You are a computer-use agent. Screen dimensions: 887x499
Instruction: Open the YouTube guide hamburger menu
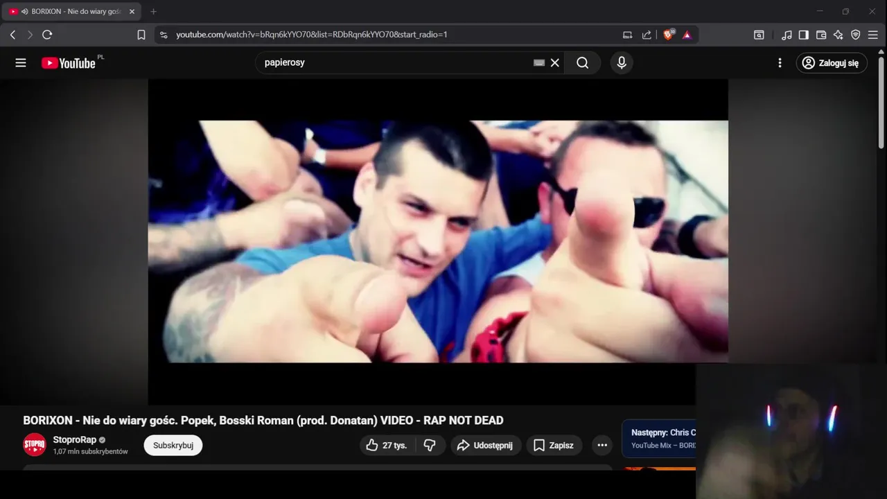[21, 63]
